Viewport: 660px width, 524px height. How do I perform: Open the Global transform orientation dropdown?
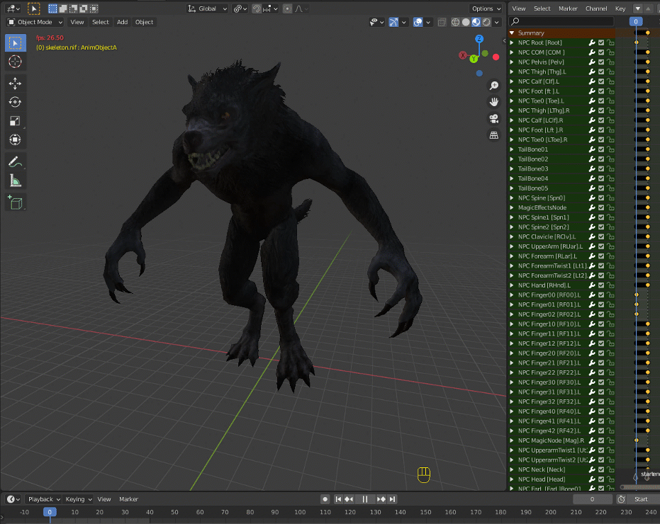click(208, 8)
